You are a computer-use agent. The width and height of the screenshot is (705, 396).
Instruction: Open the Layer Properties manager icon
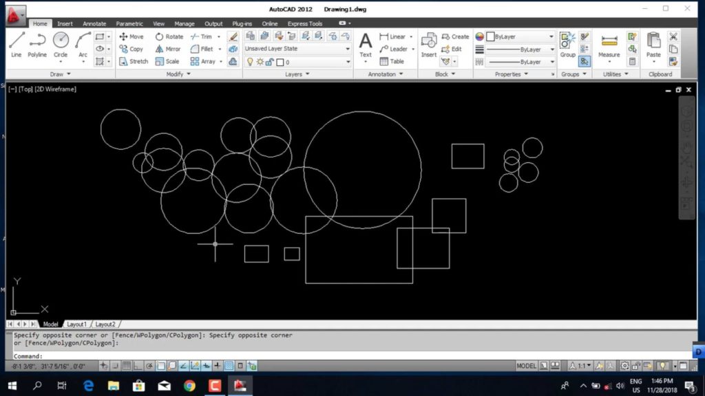(251, 36)
